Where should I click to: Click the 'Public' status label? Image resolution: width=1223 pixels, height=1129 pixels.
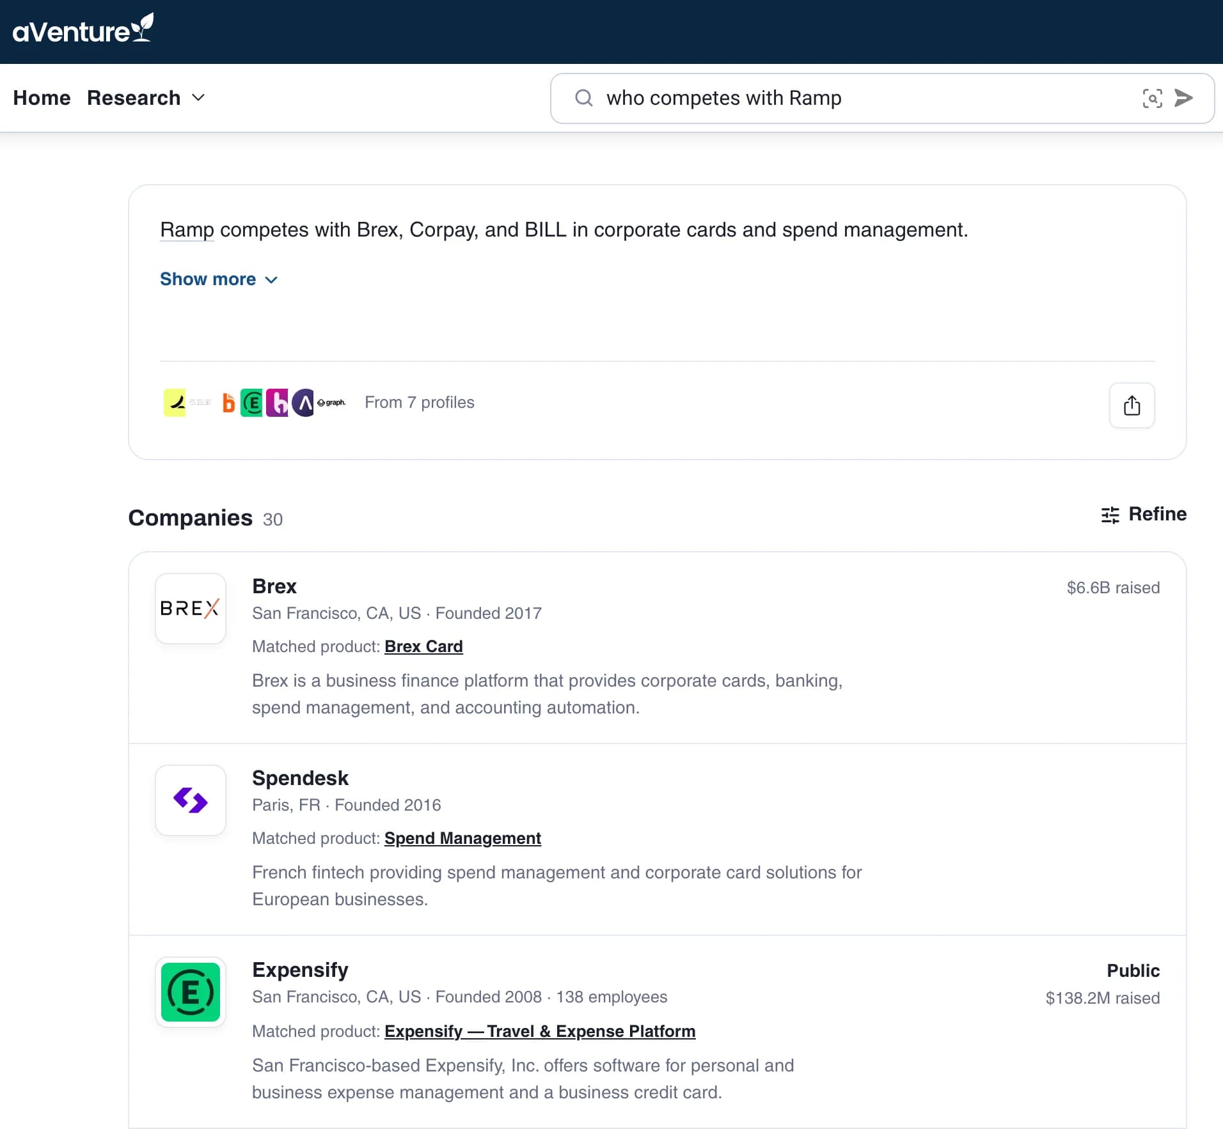click(x=1133, y=970)
